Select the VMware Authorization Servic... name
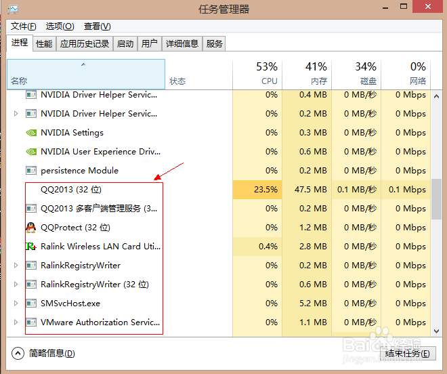The width and height of the screenshot is (447, 374). pos(100,323)
